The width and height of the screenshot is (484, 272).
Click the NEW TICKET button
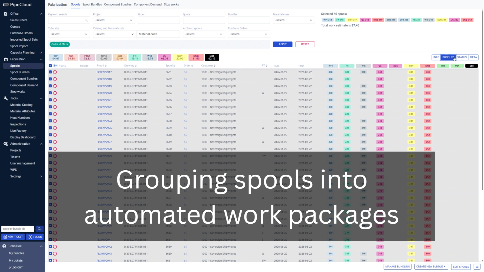(x=13, y=237)
